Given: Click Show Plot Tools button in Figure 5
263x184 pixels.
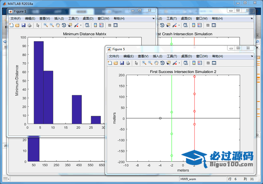Looking at the screenshot, I should (214, 63).
